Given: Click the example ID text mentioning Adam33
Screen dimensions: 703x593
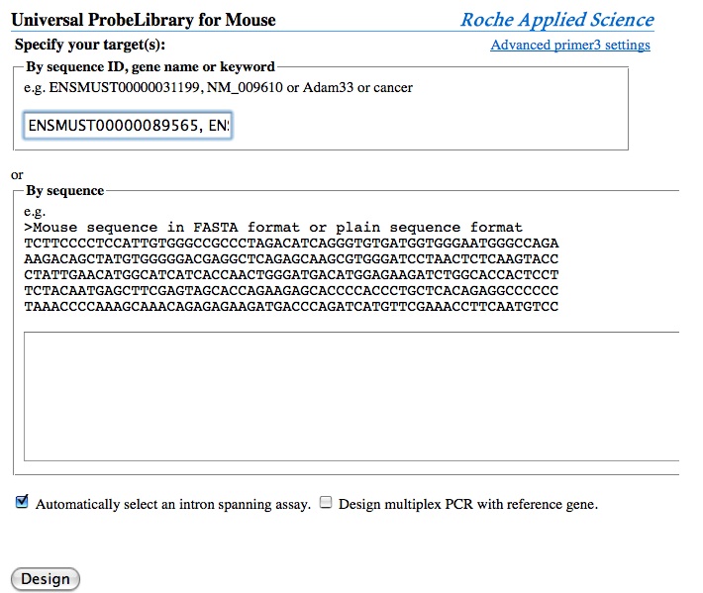Looking at the screenshot, I should pos(218,88).
